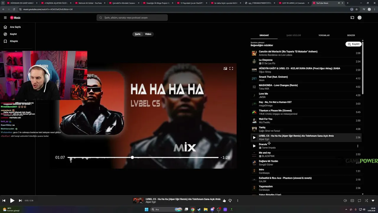Open a new browser tab
Screen dimensions: 378x213
click(348, 3)
